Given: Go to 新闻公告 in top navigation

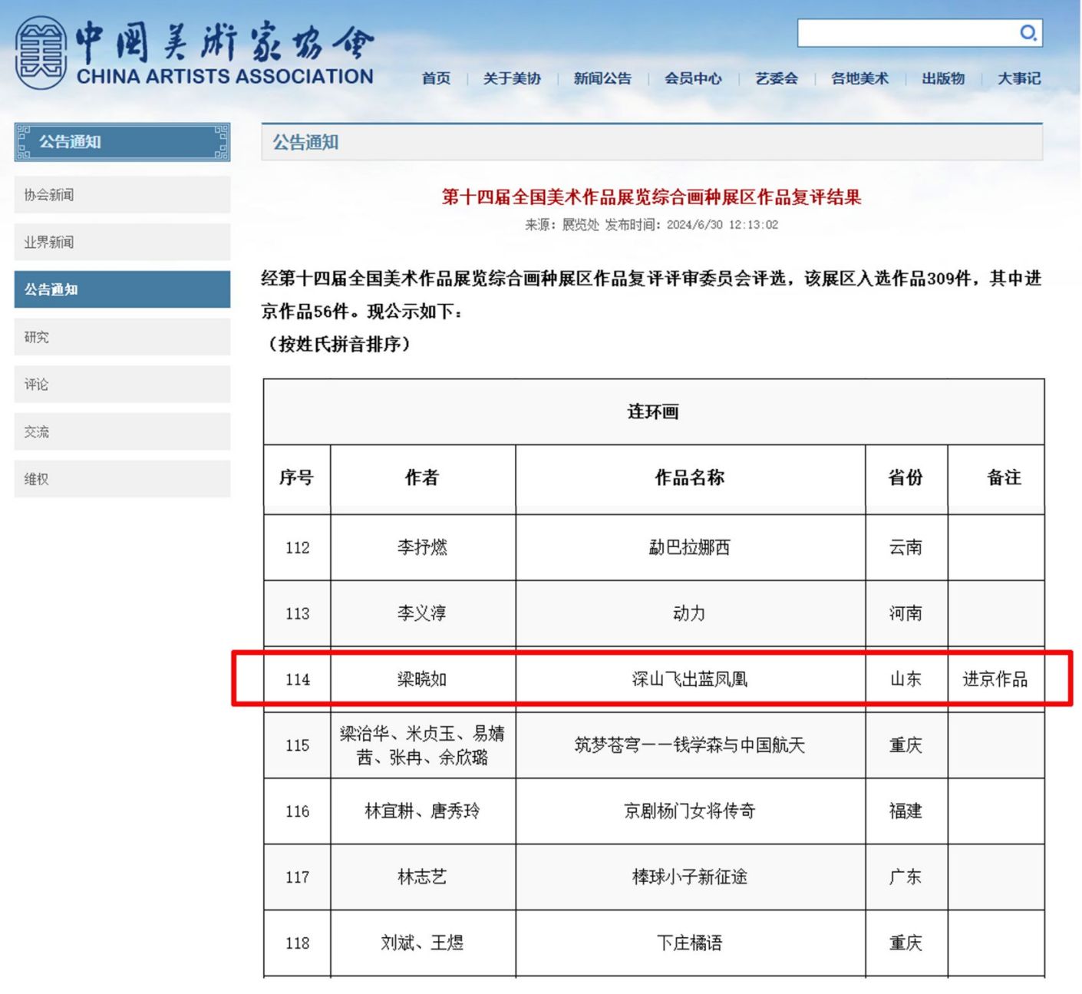Looking at the screenshot, I should pyautogui.click(x=602, y=78).
